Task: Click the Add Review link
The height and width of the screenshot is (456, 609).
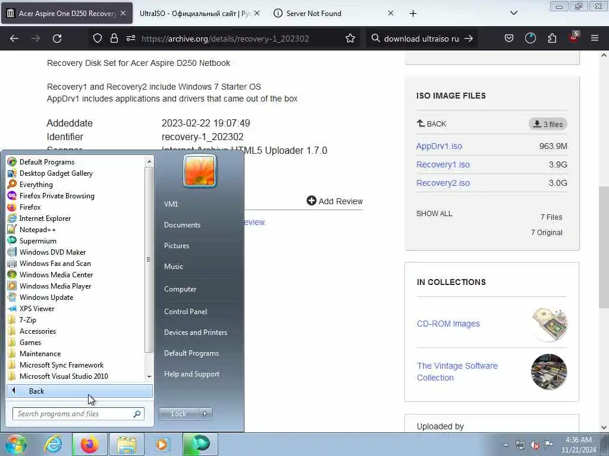Action: pyautogui.click(x=334, y=201)
